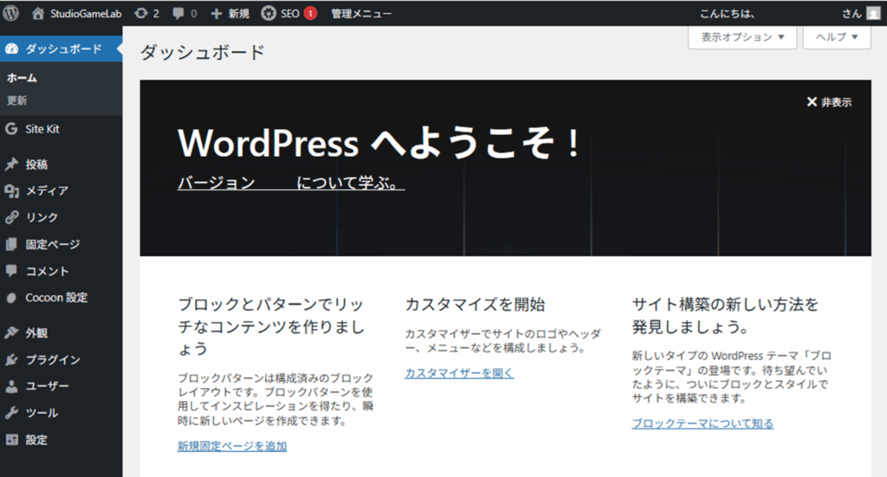This screenshot has height=477, width=887.
Task: Open the 管理メニュー in the admin bar
Action: click(361, 14)
